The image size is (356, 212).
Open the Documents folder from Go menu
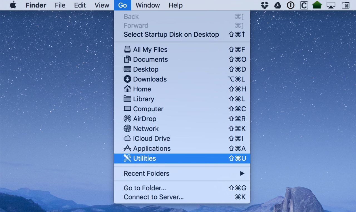182,59
